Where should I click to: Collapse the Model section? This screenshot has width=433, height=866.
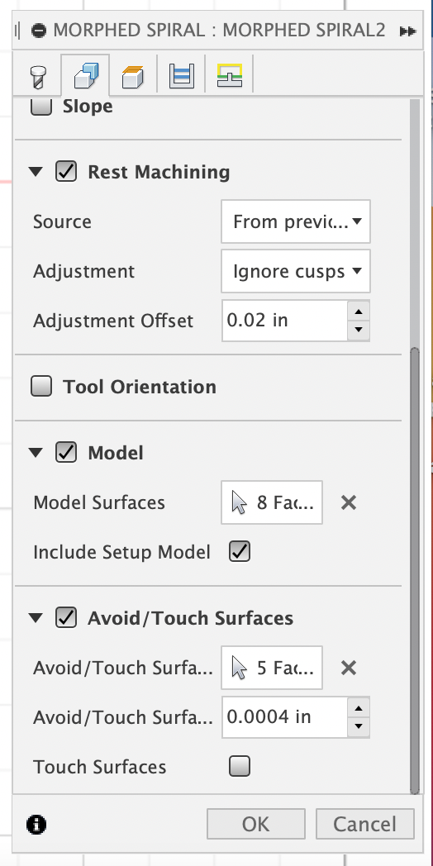tap(36, 453)
